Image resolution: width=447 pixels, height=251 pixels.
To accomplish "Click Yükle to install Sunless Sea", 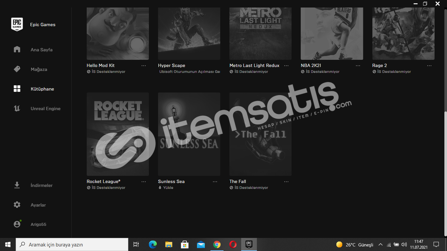I will (168, 188).
